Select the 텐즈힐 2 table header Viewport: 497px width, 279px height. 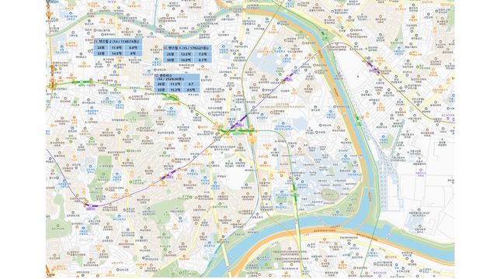[x=118, y=41]
